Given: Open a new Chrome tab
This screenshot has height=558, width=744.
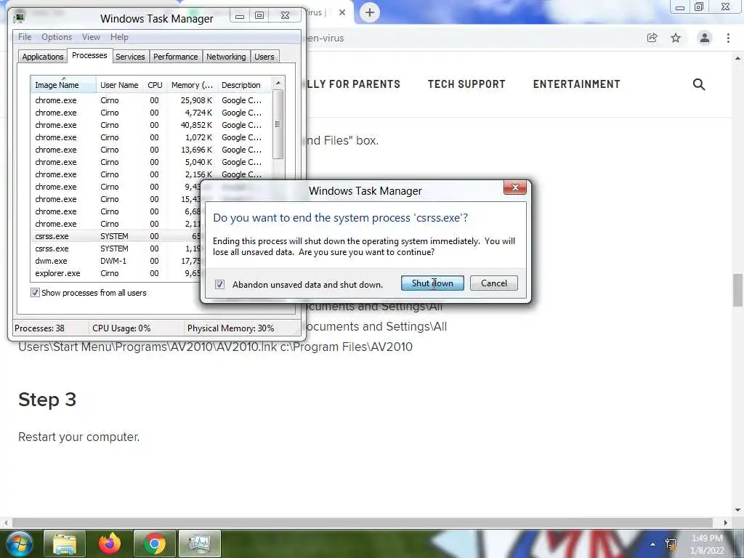Looking at the screenshot, I should [x=370, y=12].
